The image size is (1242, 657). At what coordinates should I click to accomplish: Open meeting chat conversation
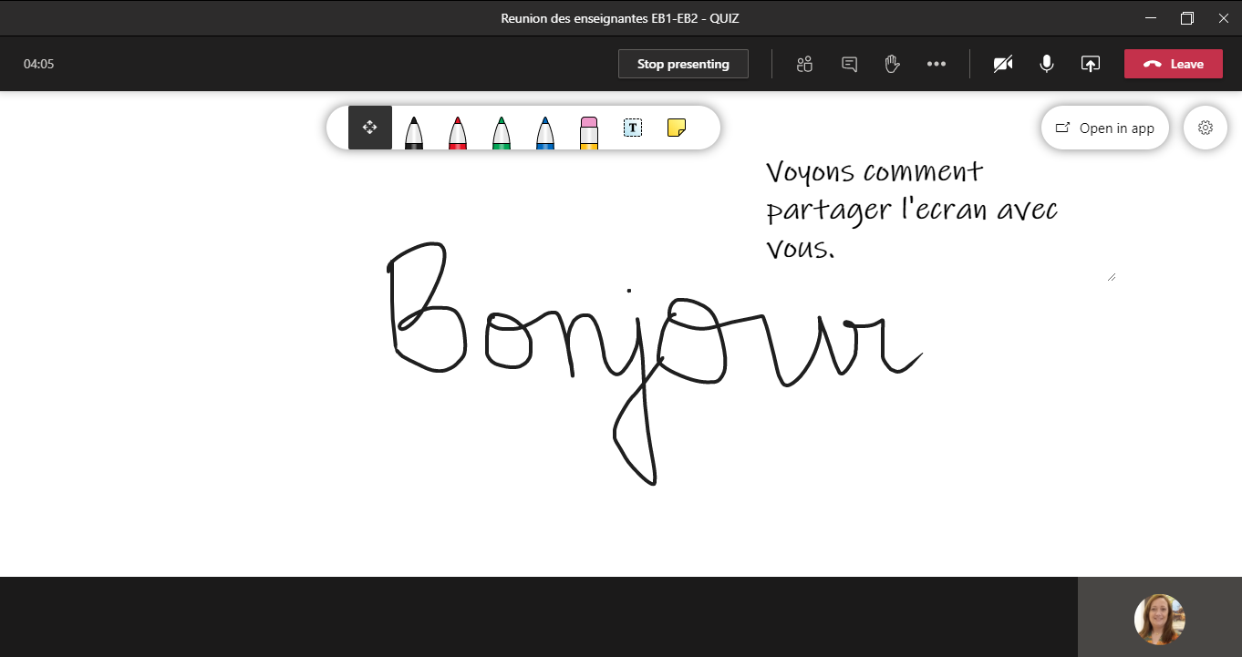[849, 64]
